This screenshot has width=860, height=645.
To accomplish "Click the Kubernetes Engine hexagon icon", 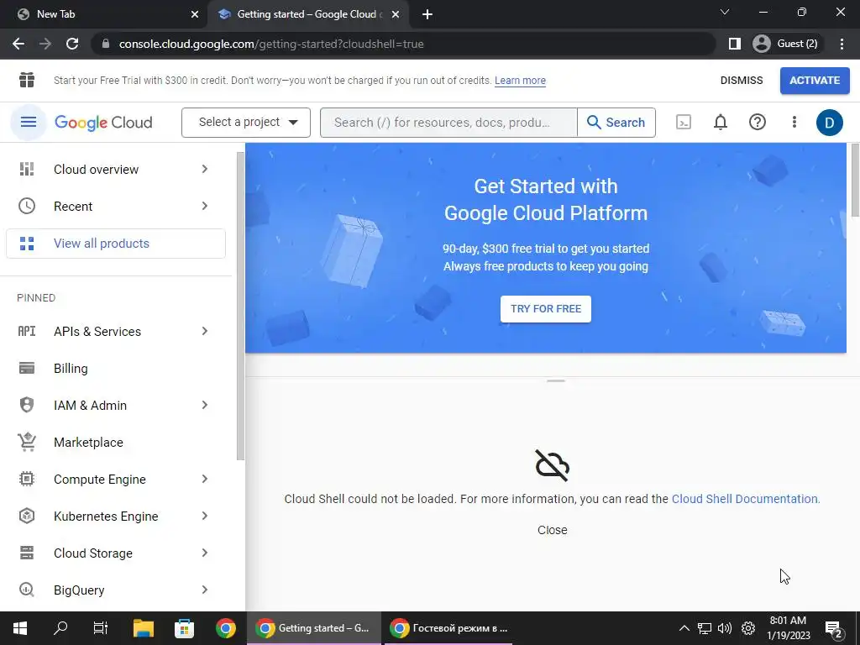I will pyautogui.click(x=27, y=516).
